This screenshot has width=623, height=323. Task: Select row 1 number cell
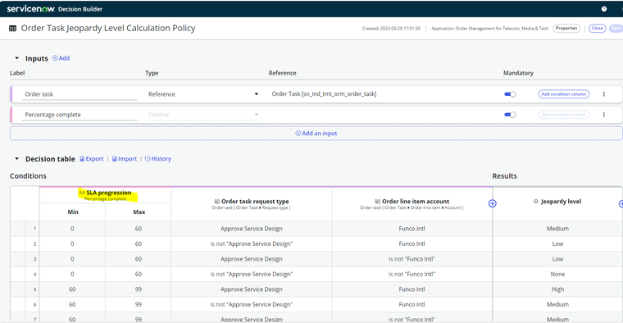pyautogui.click(x=32, y=229)
